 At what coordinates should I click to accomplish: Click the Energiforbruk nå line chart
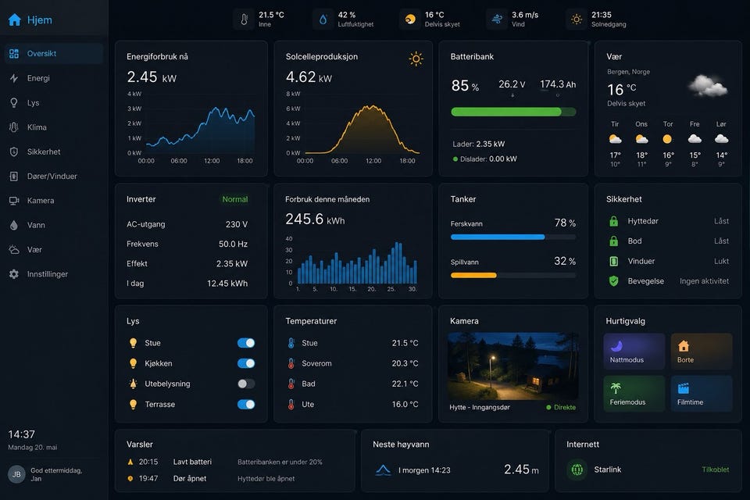point(191,127)
